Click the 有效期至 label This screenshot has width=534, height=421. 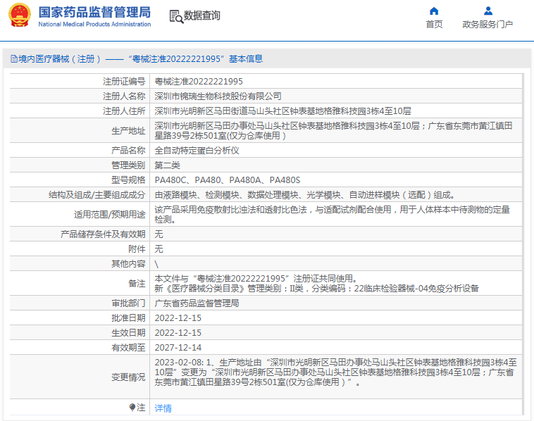point(128,348)
